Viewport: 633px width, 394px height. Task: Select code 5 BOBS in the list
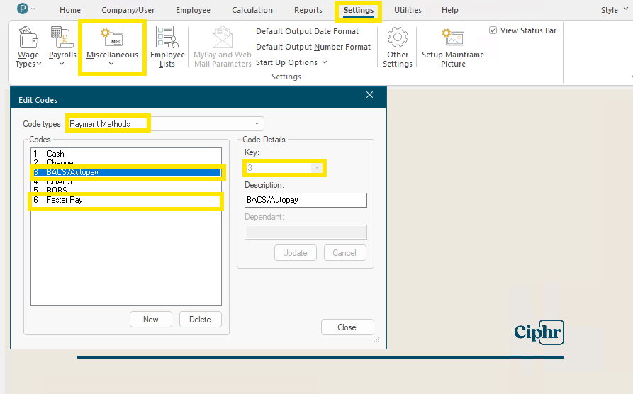click(126, 190)
